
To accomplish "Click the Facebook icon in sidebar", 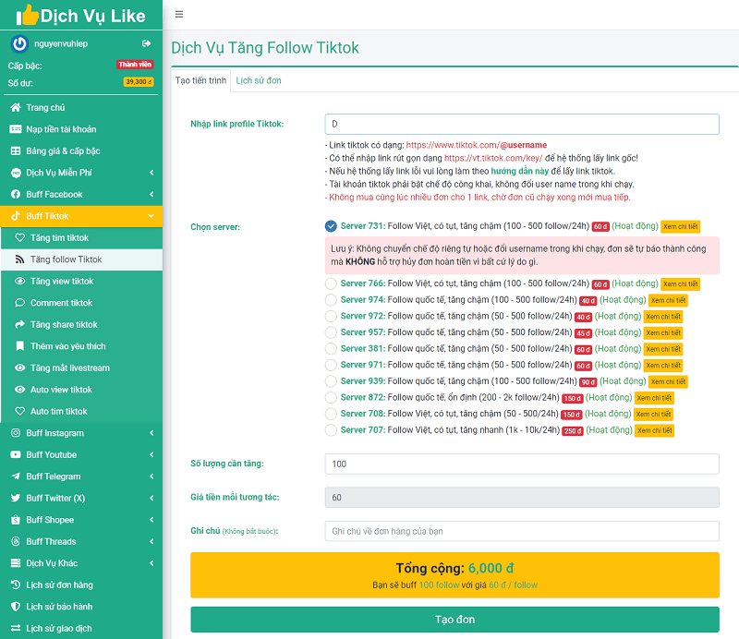I will [x=16, y=194].
